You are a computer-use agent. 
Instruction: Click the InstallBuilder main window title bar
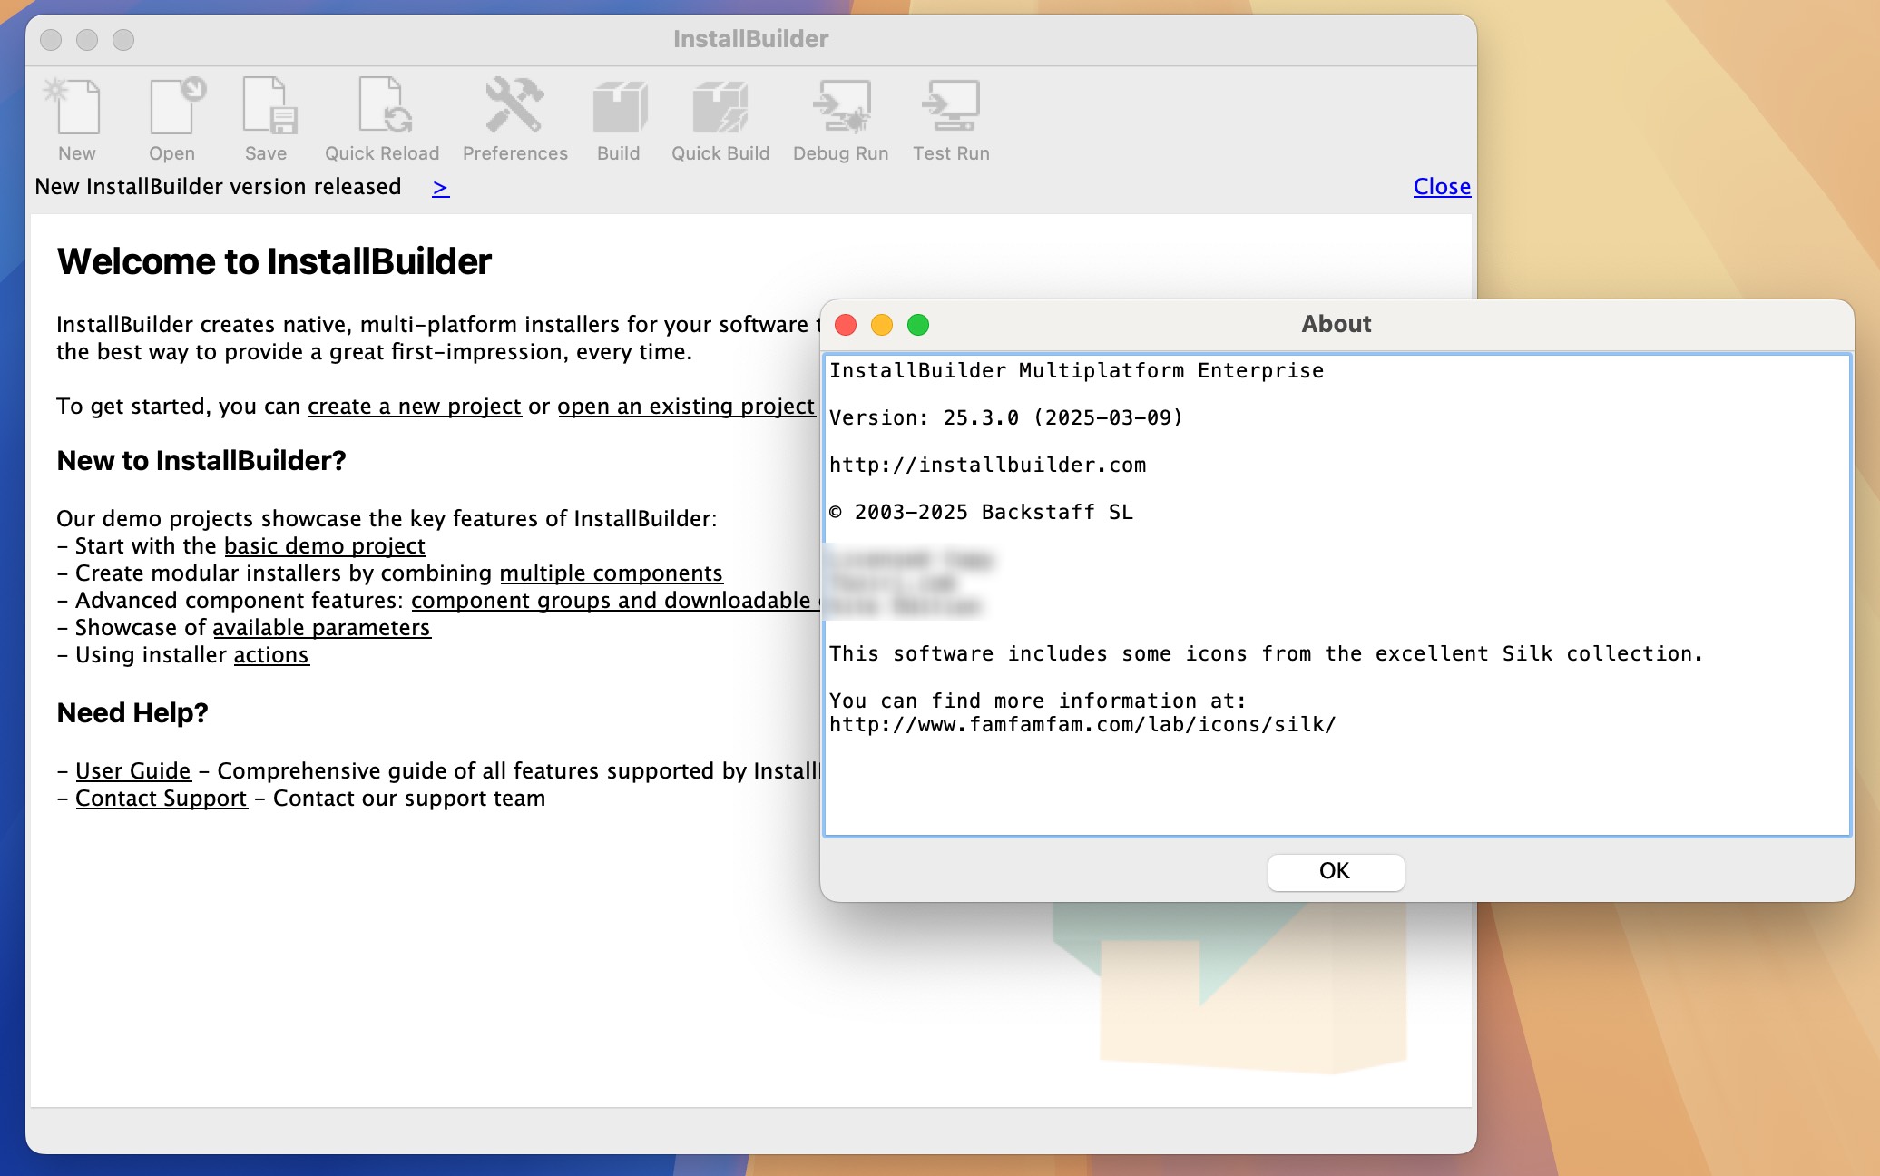tap(750, 40)
